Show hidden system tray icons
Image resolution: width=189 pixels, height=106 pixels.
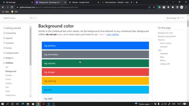(152, 104)
